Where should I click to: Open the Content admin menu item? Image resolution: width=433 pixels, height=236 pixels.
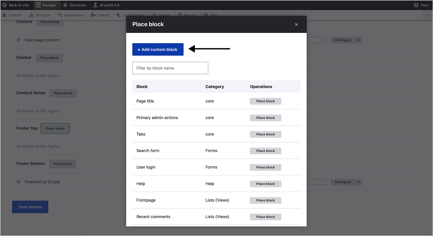click(12, 15)
